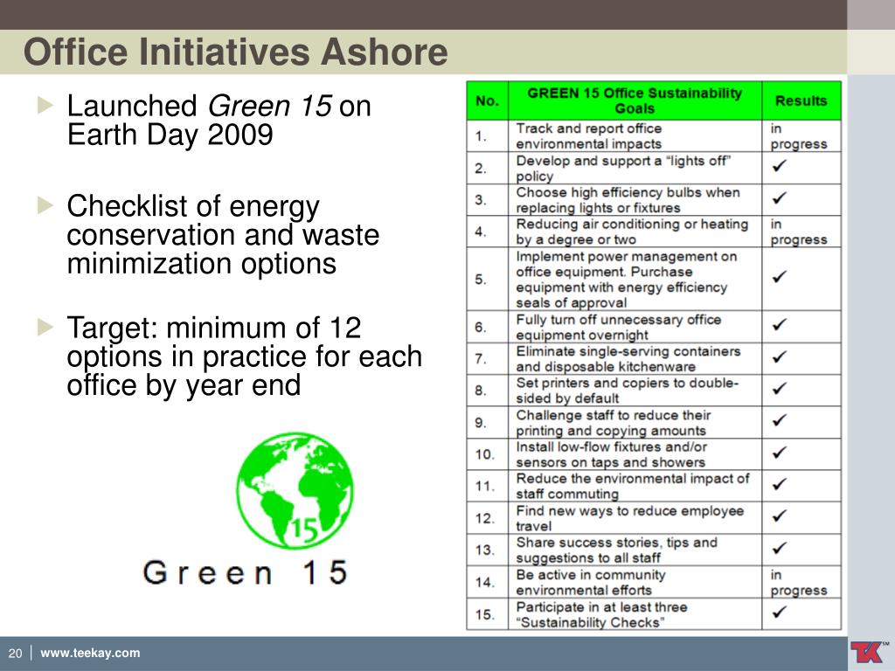Viewport: 895px width, 671px height.
Task: Click the bullet arrow beside 'Checklist of energy'
Action: coord(45,204)
